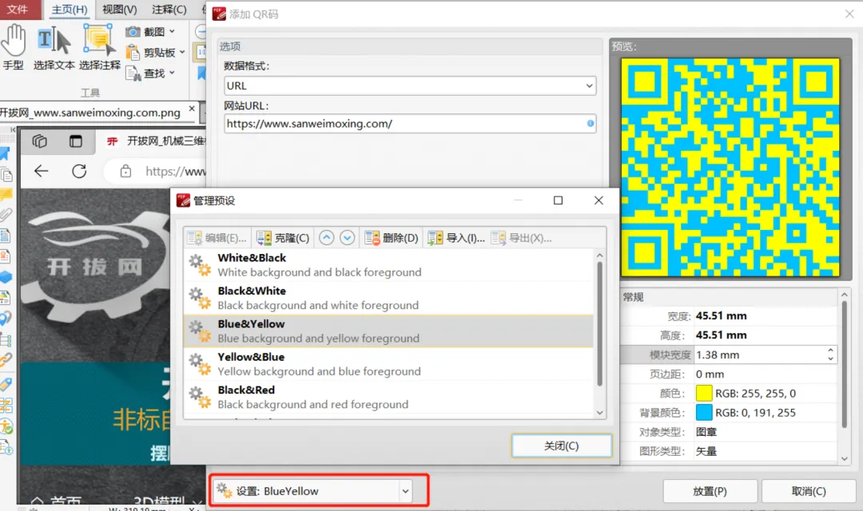Click the properties panel scroll-down arrow
The width and height of the screenshot is (863, 511).
point(845,458)
